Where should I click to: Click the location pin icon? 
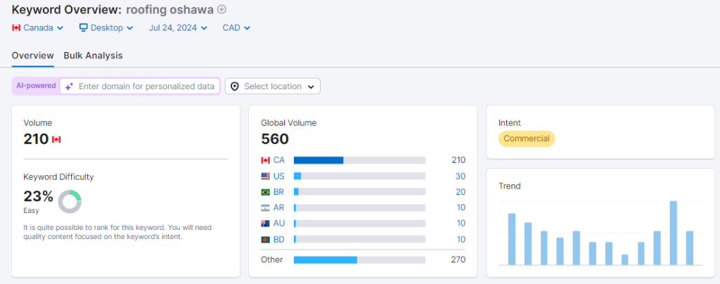(235, 86)
